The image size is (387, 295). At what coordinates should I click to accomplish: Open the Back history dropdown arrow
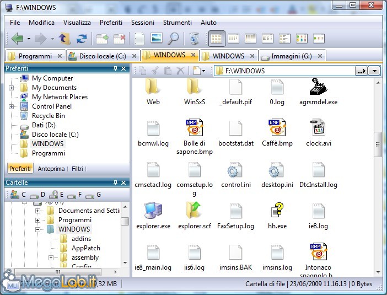29,39
